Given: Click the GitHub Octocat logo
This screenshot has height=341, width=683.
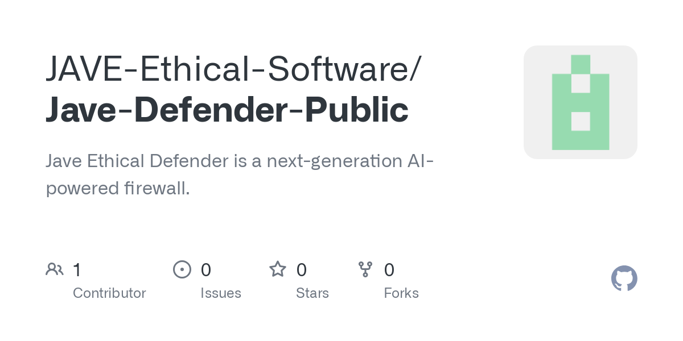Looking at the screenshot, I should point(624,278).
